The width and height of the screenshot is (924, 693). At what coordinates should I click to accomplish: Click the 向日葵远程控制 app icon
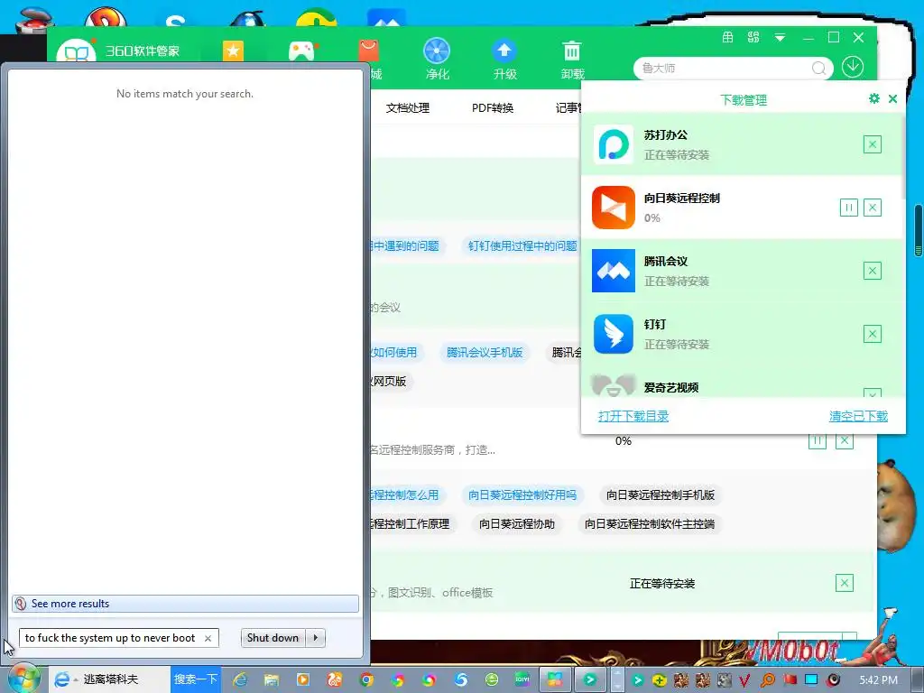click(614, 208)
